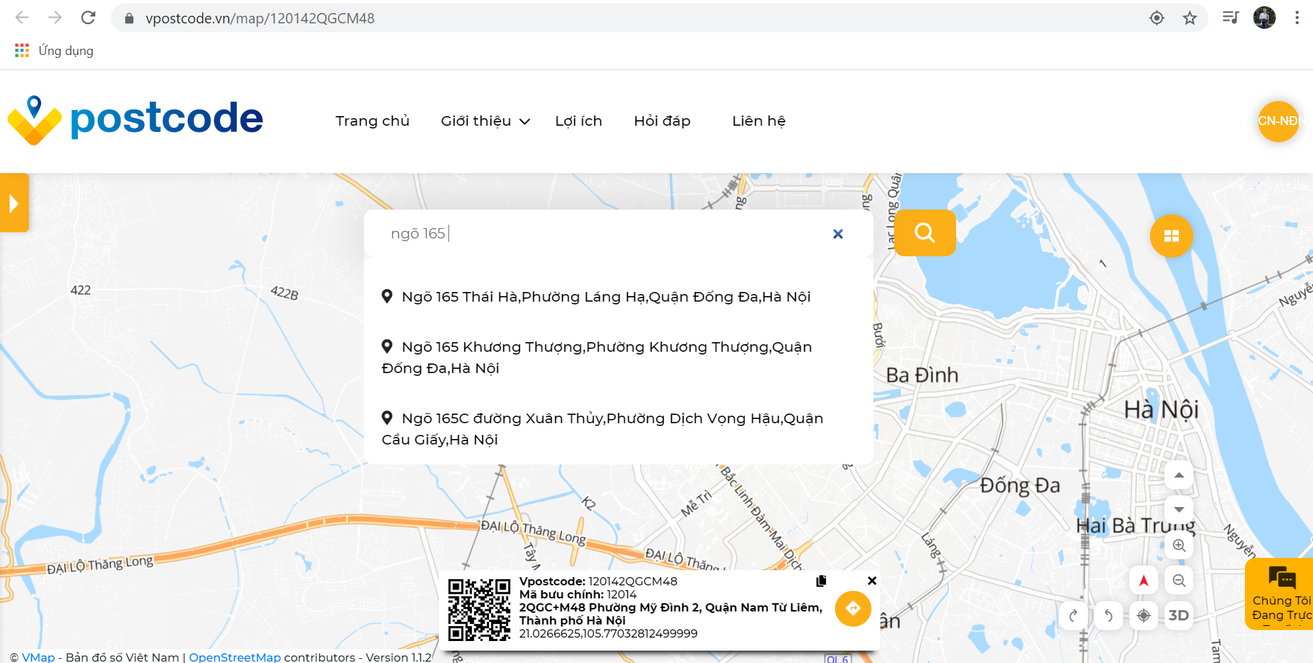Toggle the 3D map view

click(1179, 616)
